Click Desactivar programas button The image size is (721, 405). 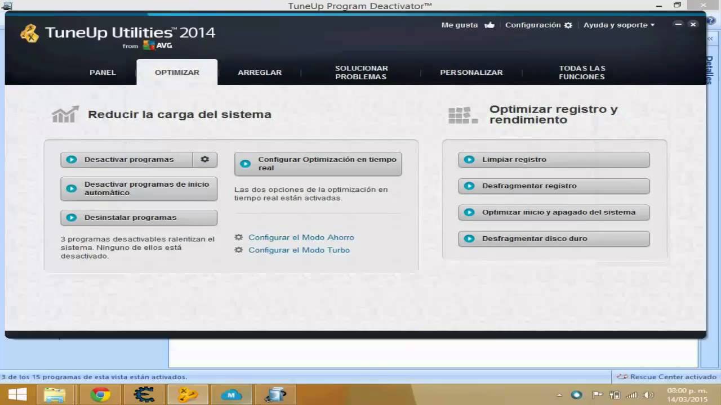127,160
